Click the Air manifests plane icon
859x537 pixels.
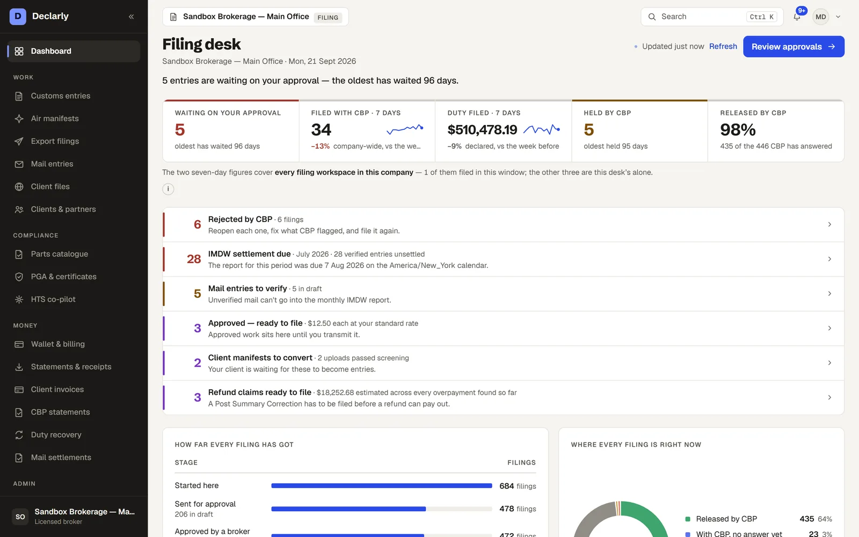pyautogui.click(x=19, y=119)
